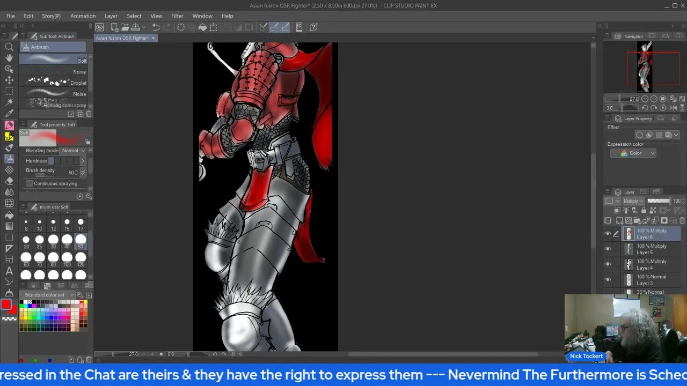687x386 pixels.
Task: Expand Brush density dynamics arrow
Action: point(83,172)
